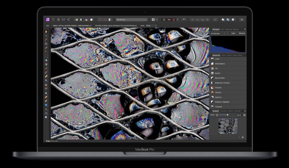Add a Brightness / Contrast adjustment
Image resolution: width=289 pixels, height=168 pixels.
[228, 83]
